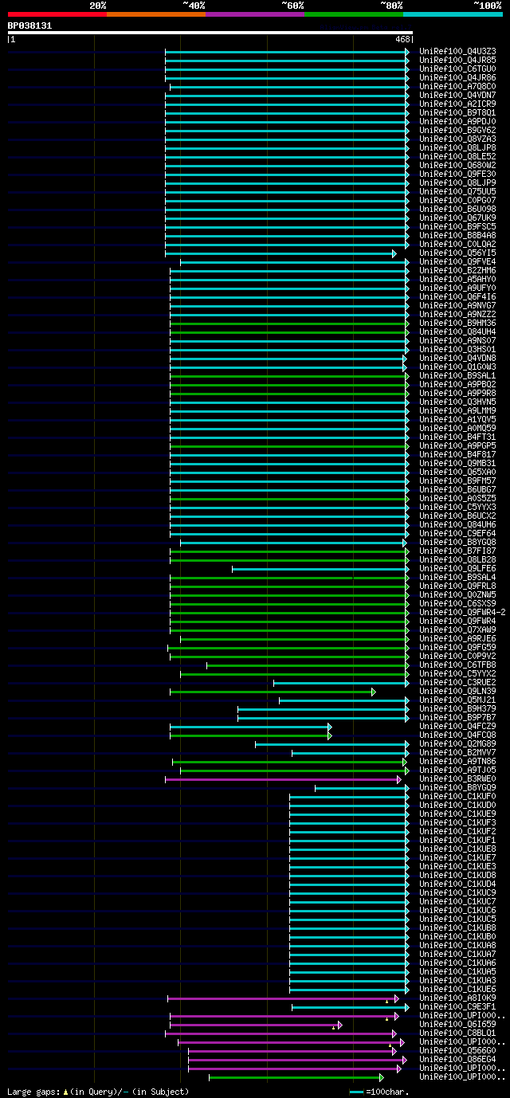Click the arrowhead ending the Q6I659 alignment
The image size is (510, 1098).
339,1025
